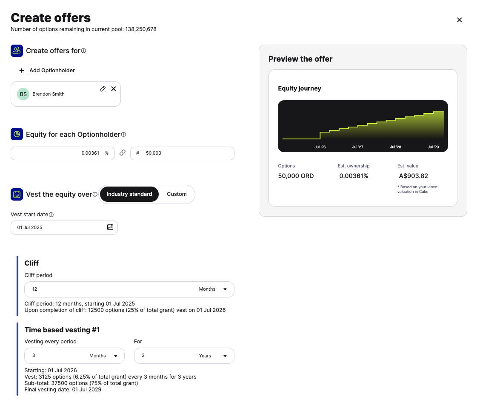Open the Cliff period Months dropdown
477x402 pixels.
pos(213,289)
